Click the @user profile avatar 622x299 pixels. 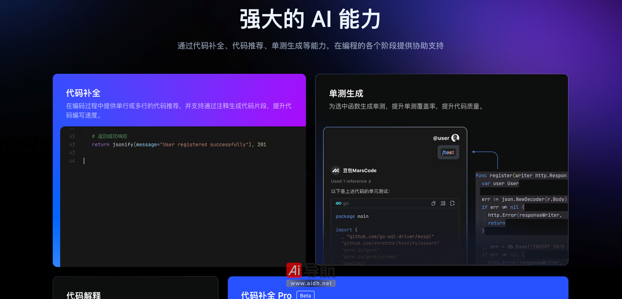(455, 138)
